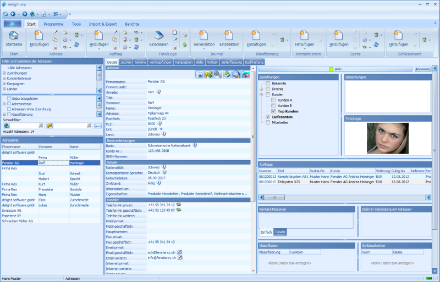Clear first Schnellfilter with X icon
This screenshot has width=440, height=282.
tap(41, 126)
